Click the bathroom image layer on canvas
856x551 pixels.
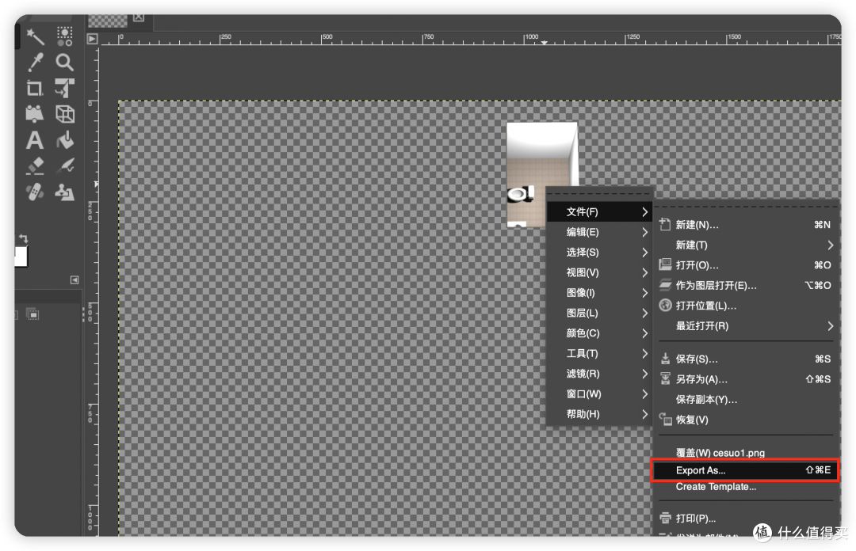click(x=541, y=174)
